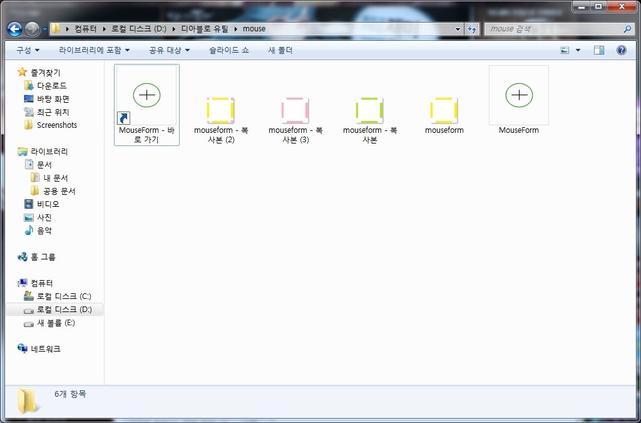Click the large folder icon in details pane

pos(29,401)
